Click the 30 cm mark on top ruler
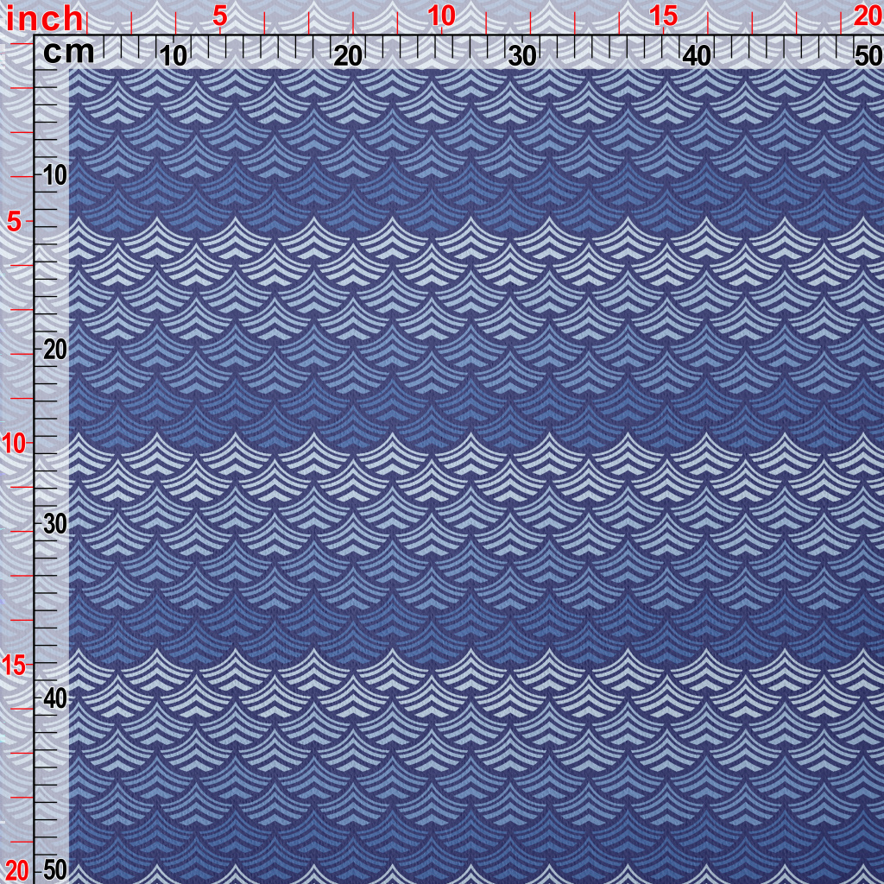 (522, 56)
